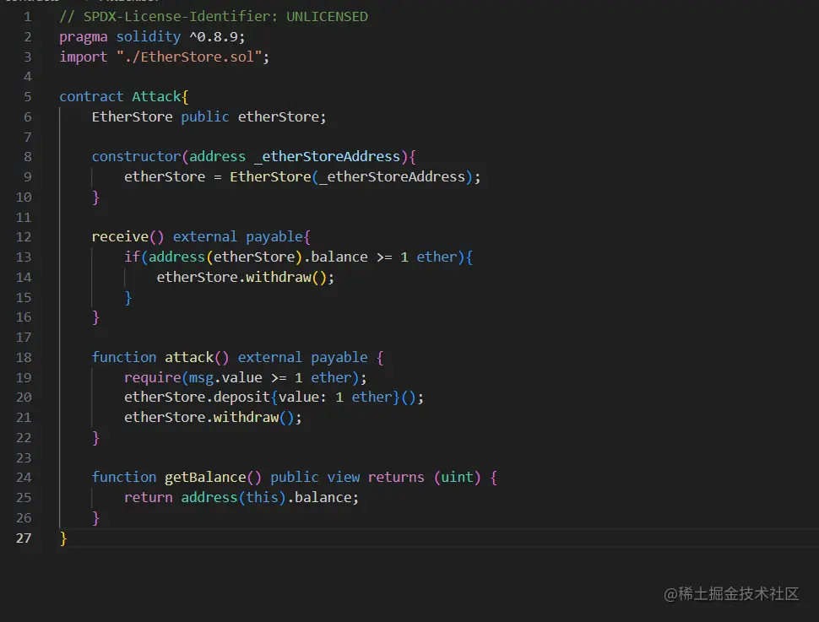This screenshot has width=819, height=622.
Task: Select line number 20 in the gutter
Action: [x=24, y=398]
